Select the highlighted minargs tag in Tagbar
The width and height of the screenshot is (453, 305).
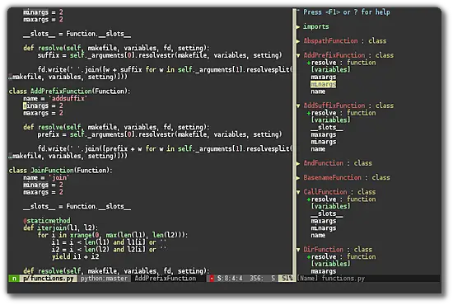[x=324, y=84]
